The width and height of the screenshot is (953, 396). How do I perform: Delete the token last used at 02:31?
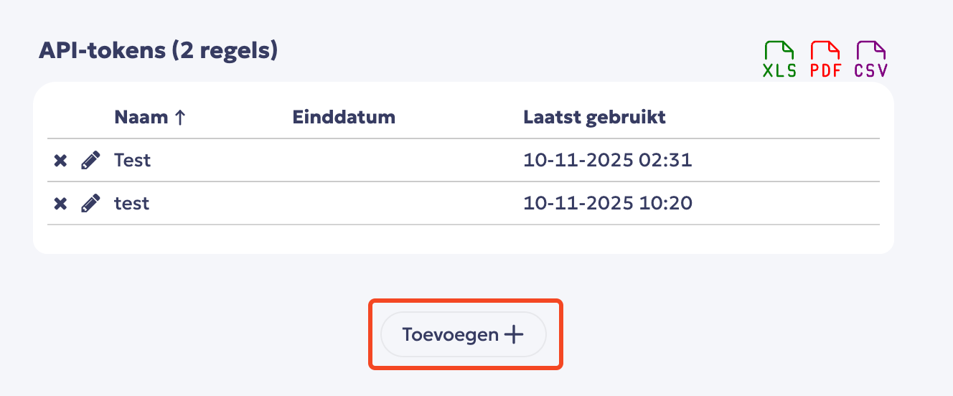60,161
